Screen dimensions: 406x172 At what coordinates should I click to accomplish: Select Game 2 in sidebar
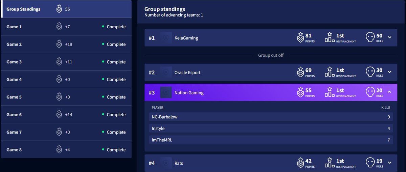pyautogui.click(x=66, y=44)
